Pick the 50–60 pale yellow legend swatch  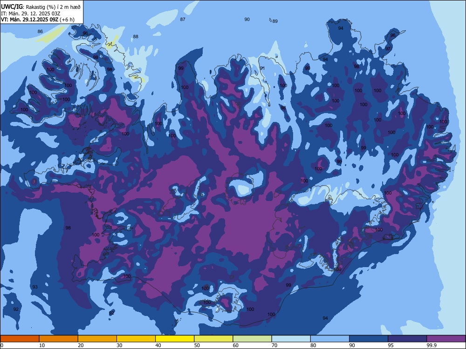click(213, 339)
